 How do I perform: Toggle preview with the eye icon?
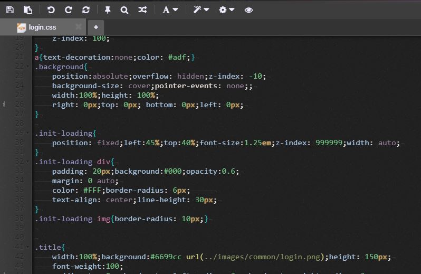(249, 10)
